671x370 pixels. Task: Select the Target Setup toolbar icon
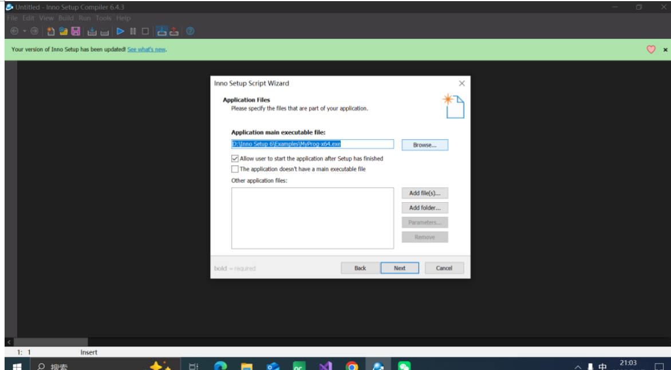click(162, 32)
